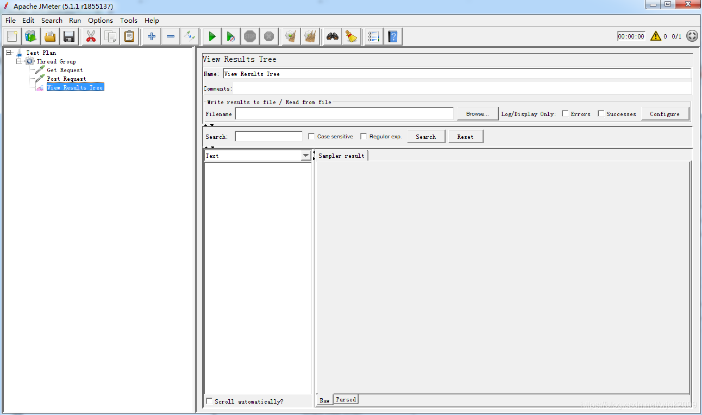This screenshot has width=702, height=415.
Task: Click Start no pauses icon
Action: point(231,36)
